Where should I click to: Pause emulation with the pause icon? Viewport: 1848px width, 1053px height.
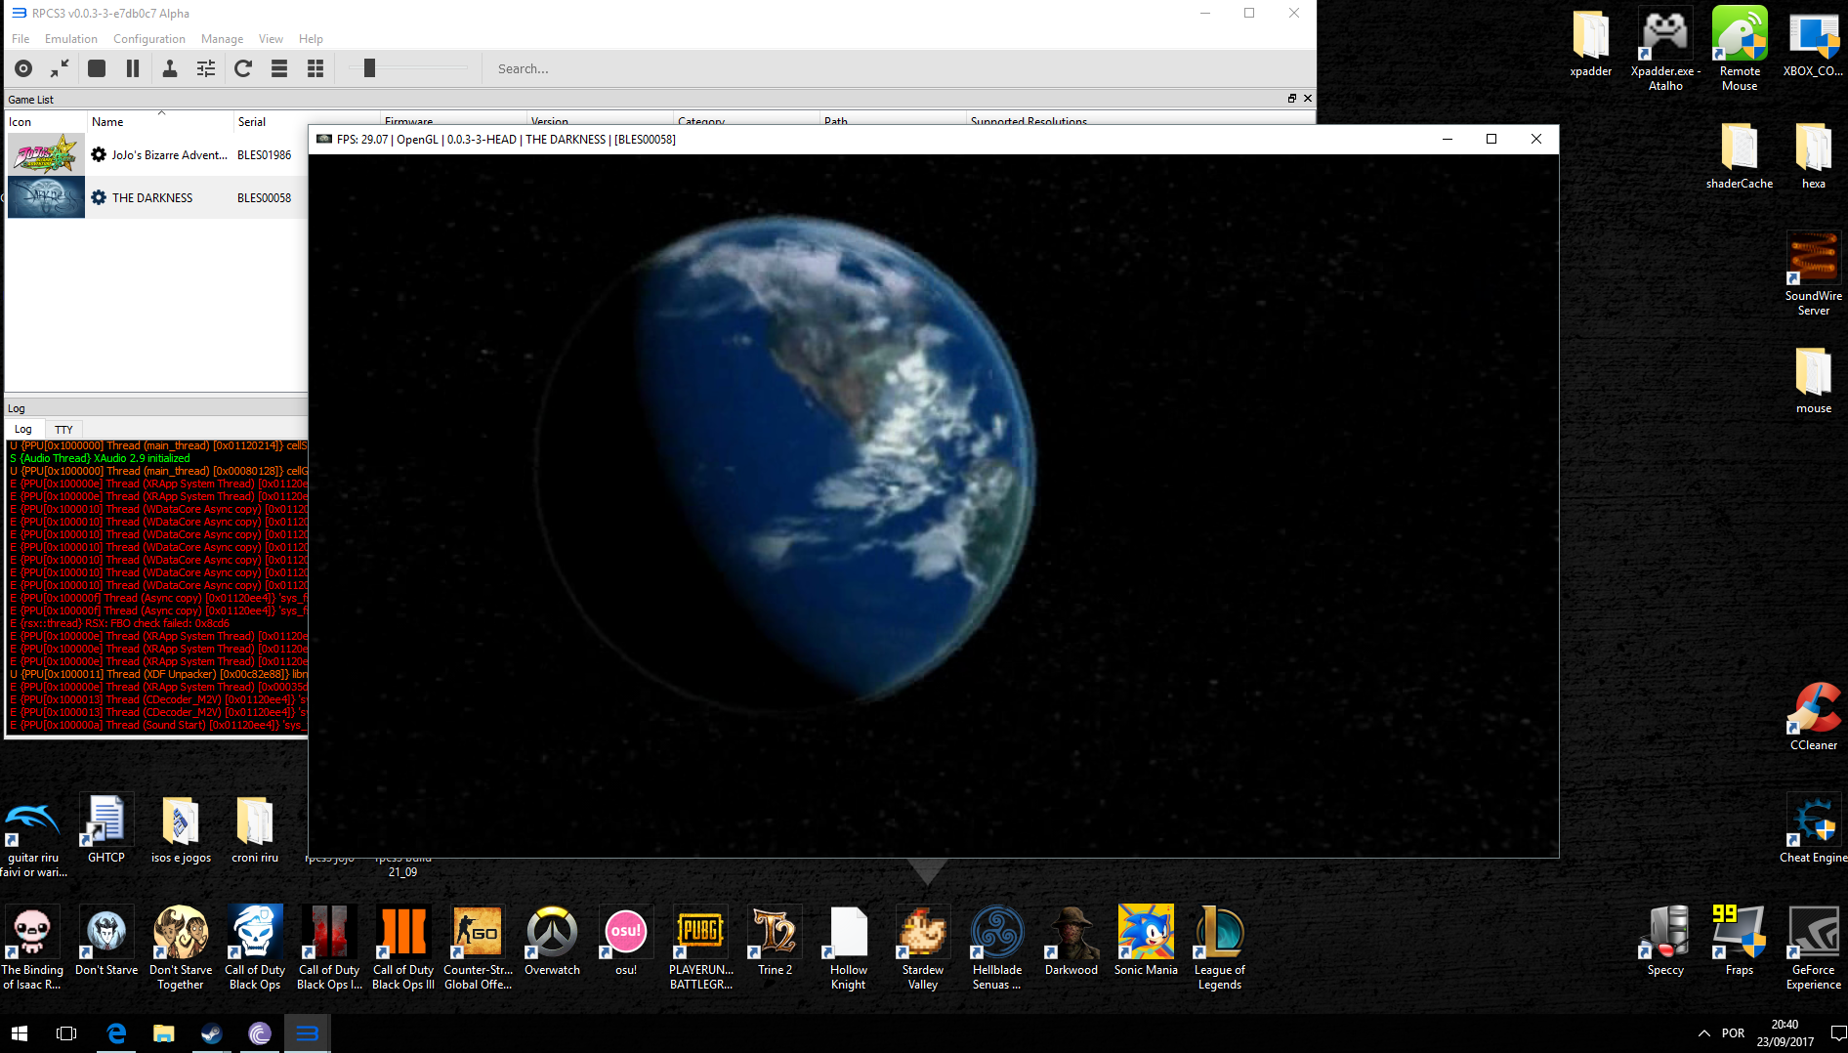click(x=133, y=68)
